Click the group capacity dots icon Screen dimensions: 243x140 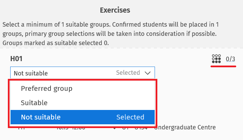pyautogui.click(x=216, y=59)
